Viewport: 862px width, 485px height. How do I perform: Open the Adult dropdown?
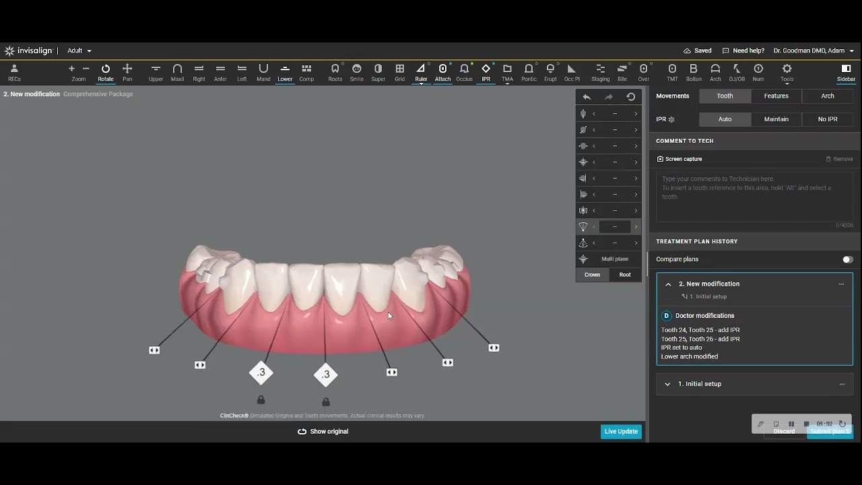pyautogui.click(x=79, y=51)
